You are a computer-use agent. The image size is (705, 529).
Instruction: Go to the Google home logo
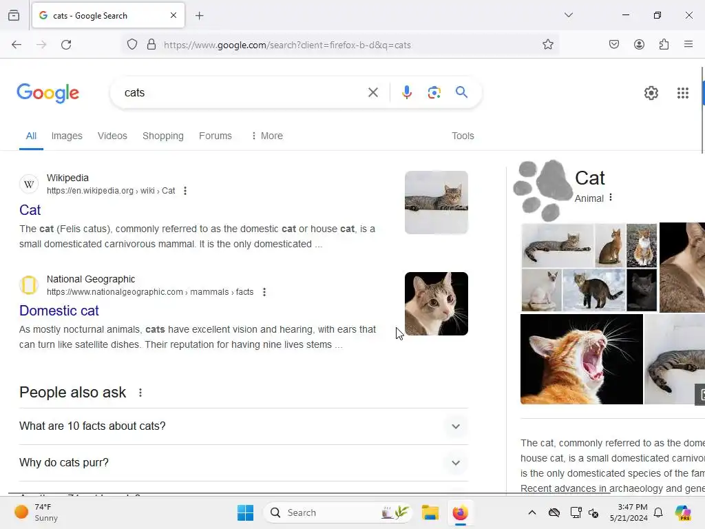click(48, 93)
